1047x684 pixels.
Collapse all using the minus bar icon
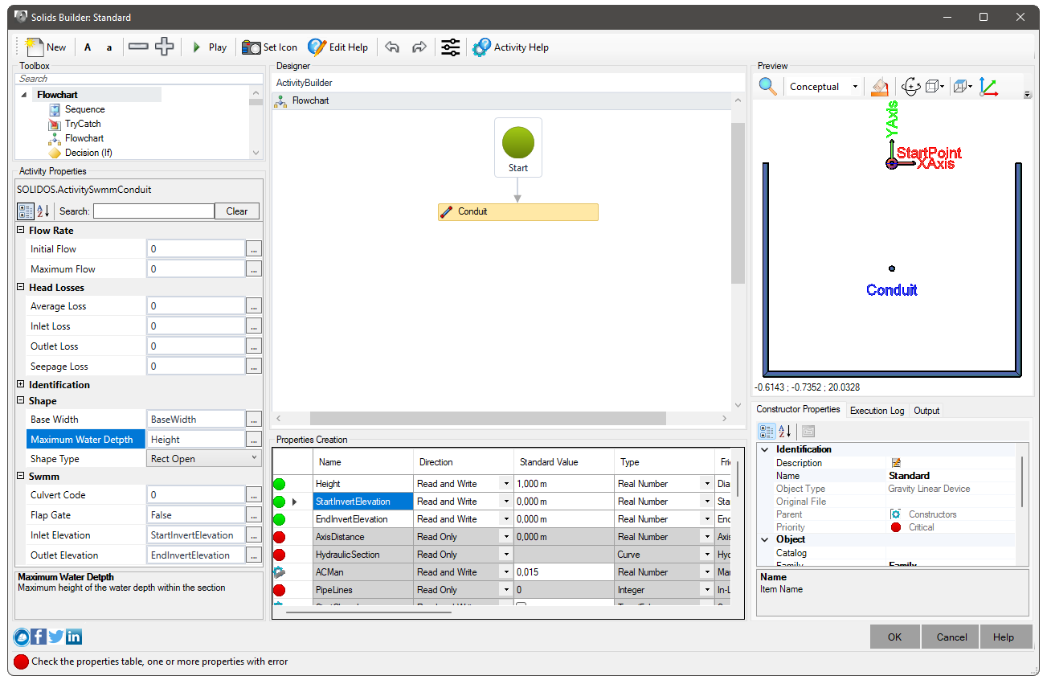point(138,47)
